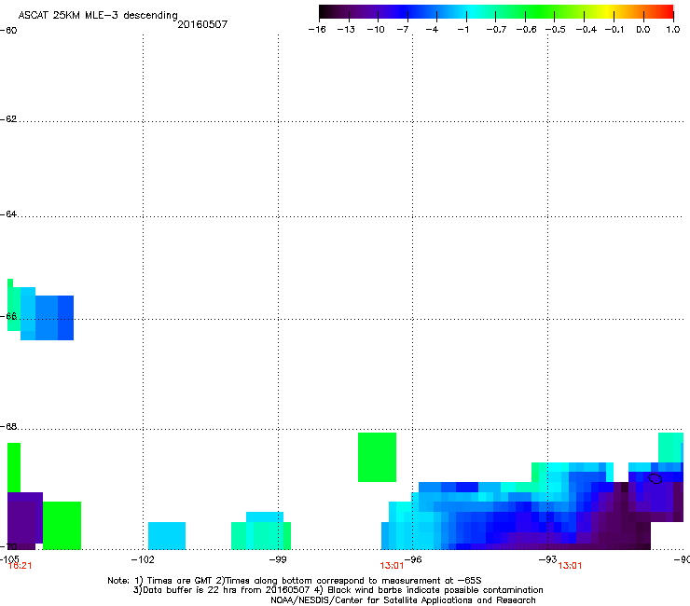Click the '-93' longitude axis label
690x606 pixels.
[548, 559]
